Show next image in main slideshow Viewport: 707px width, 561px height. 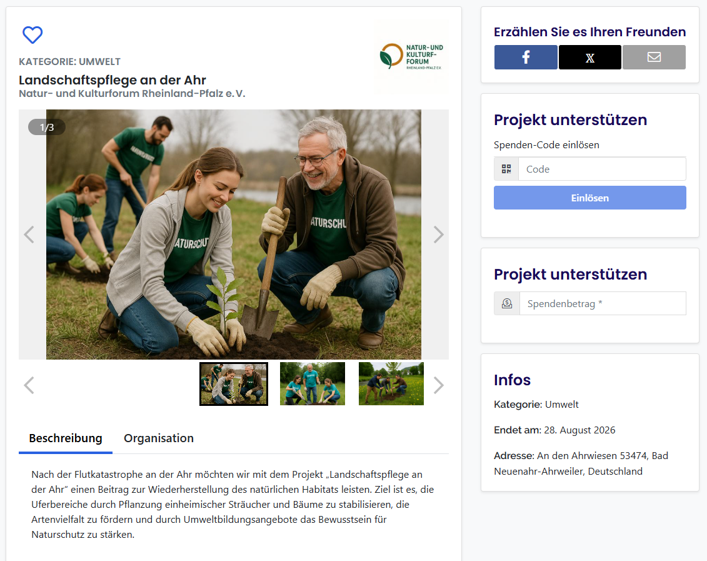(x=438, y=235)
